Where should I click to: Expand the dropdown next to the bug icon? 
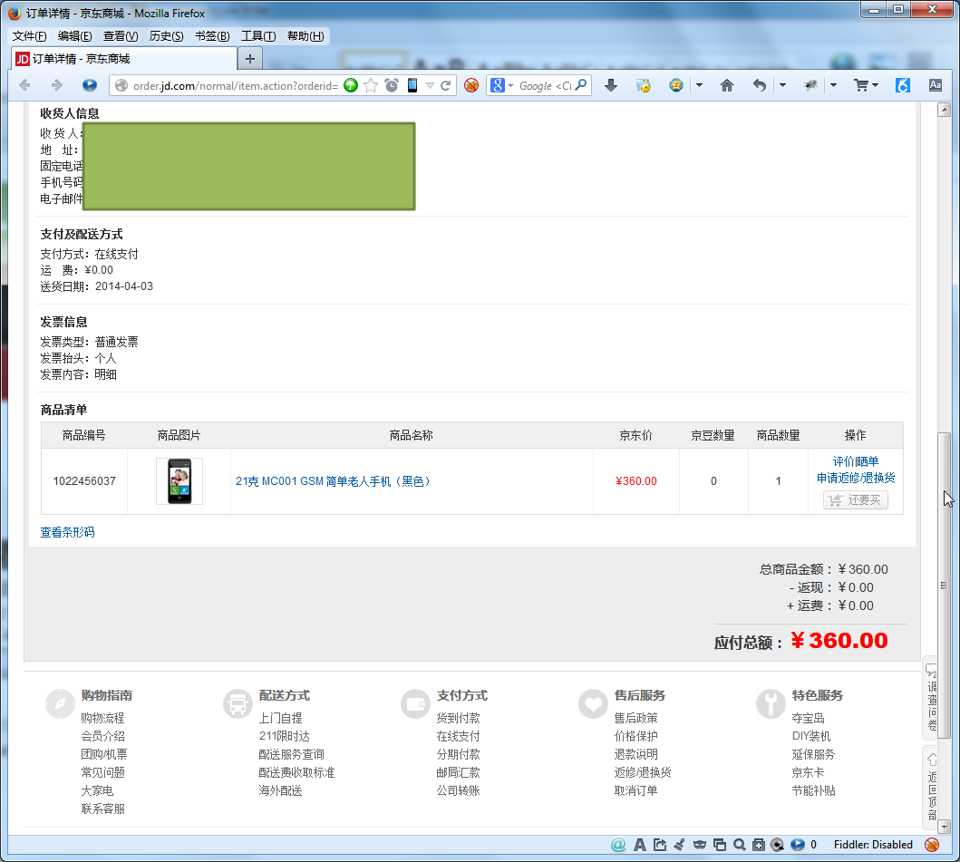pos(833,86)
